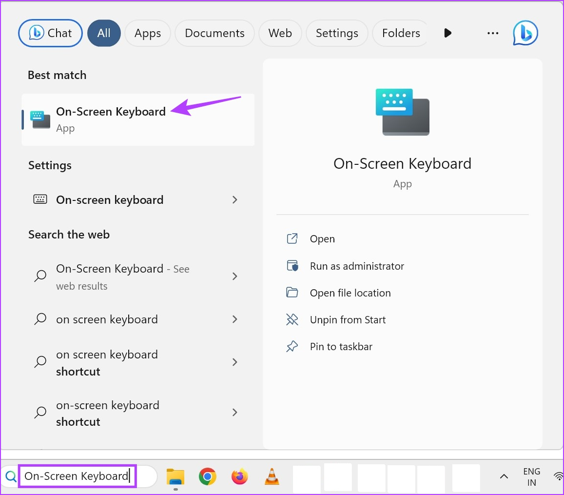This screenshot has height=495, width=564.
Task: Click the taskbar search magnifier icon
Action: 11,476
